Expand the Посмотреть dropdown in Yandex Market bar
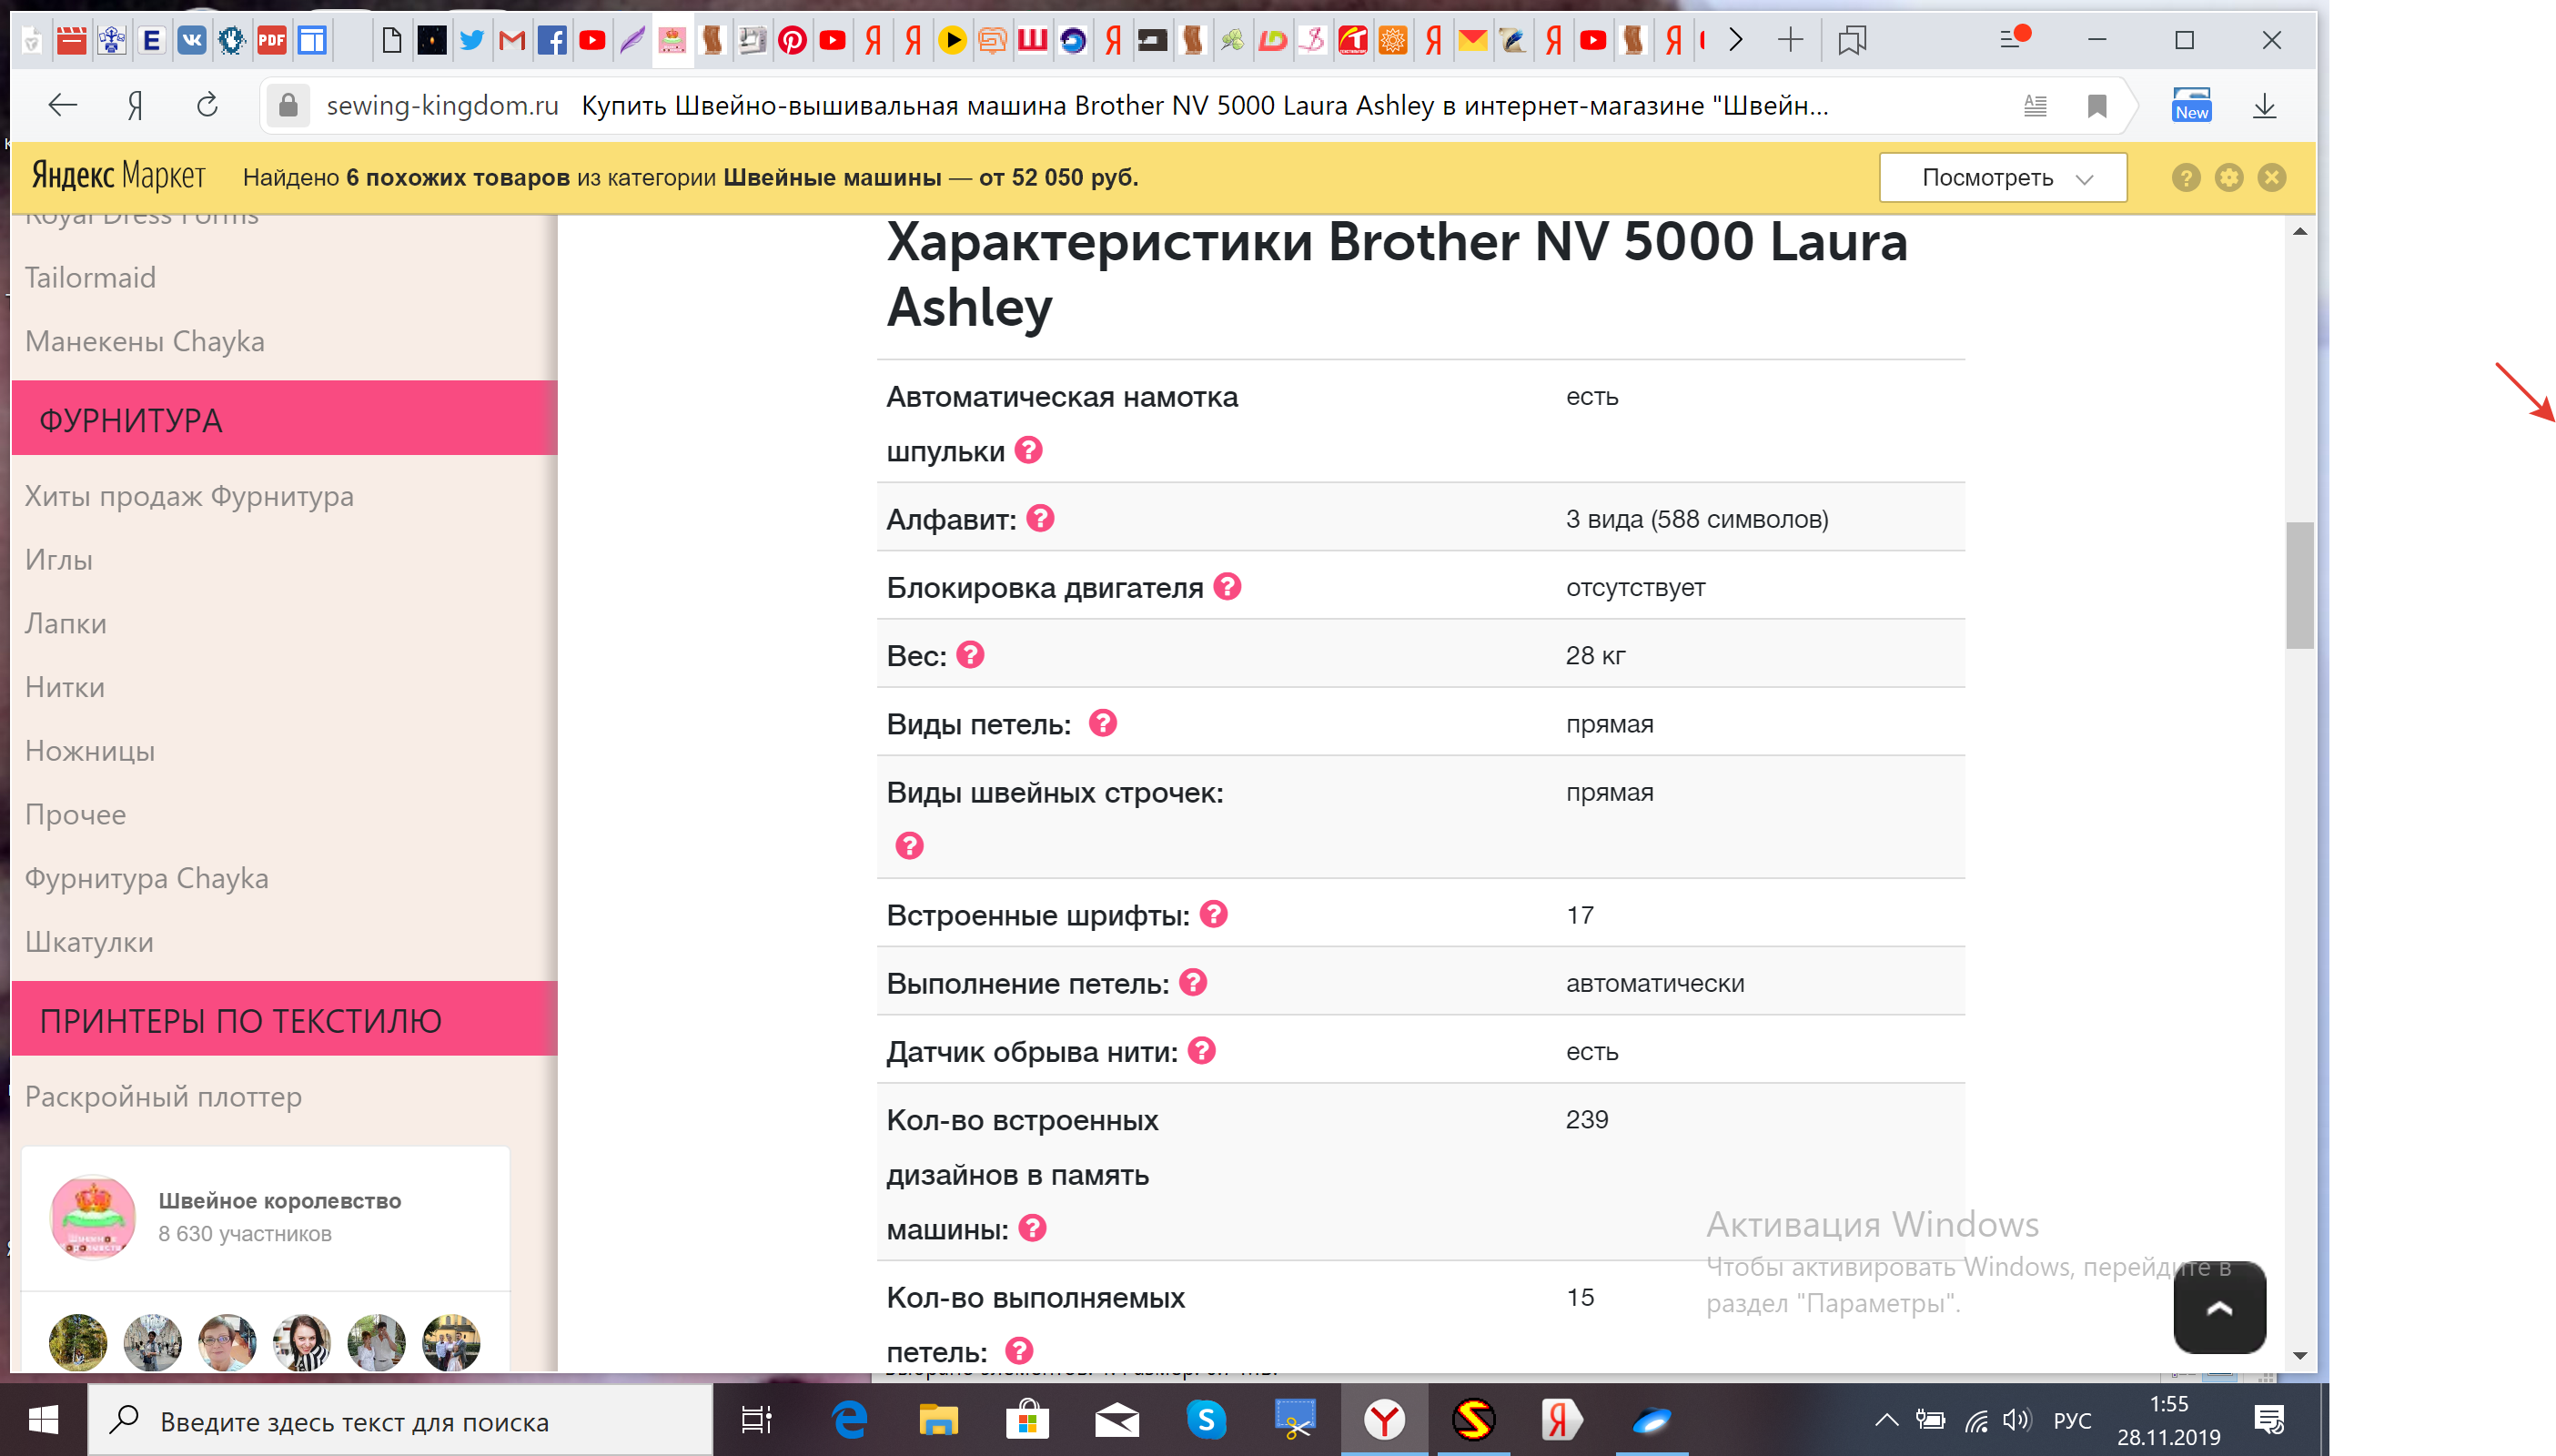This screenshot has width=2556, height=1456. (2002, 178)
